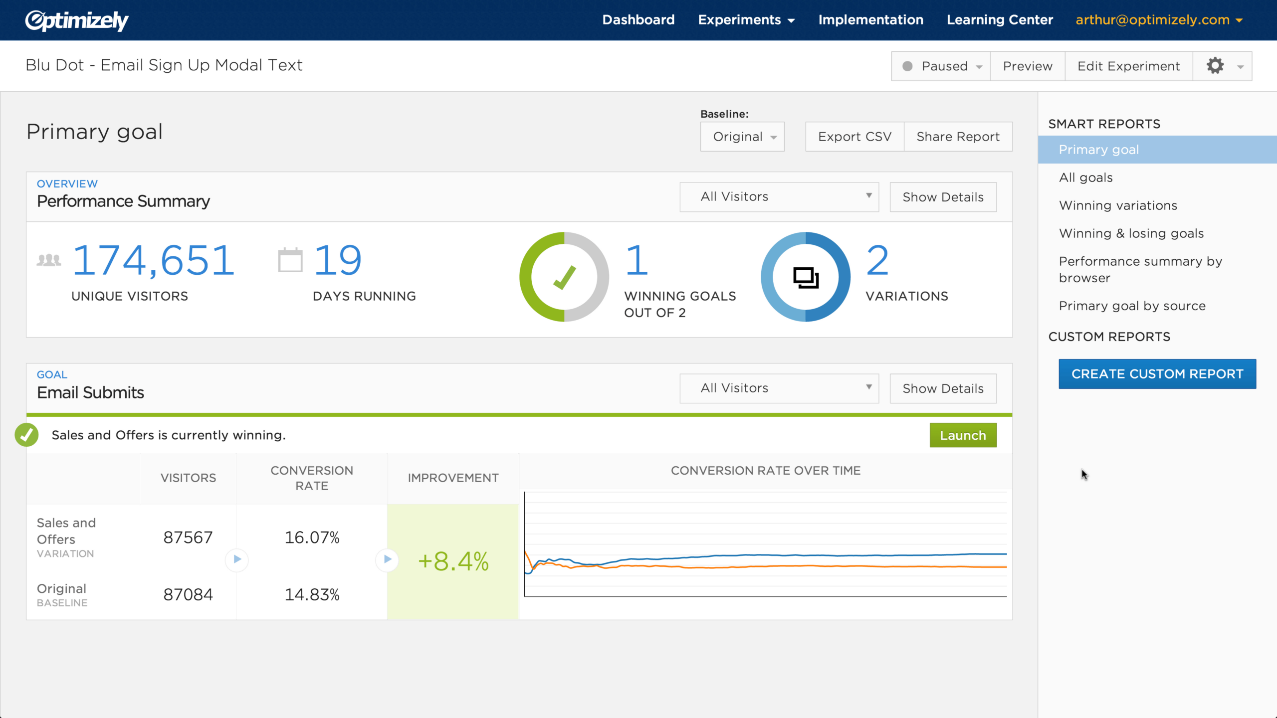Select the Winning variations report

1118,205
